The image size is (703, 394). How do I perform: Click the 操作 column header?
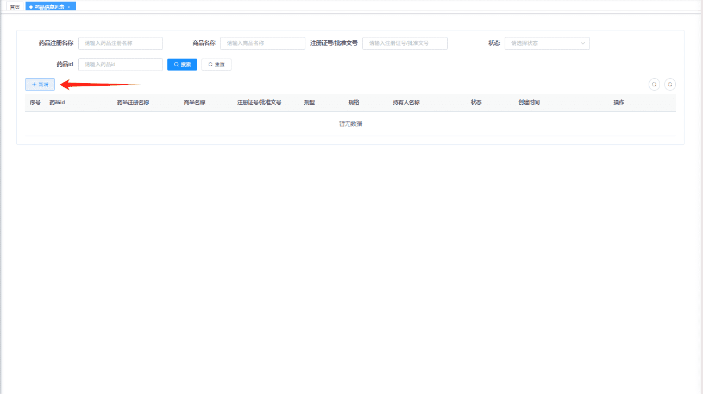point(619,103)
